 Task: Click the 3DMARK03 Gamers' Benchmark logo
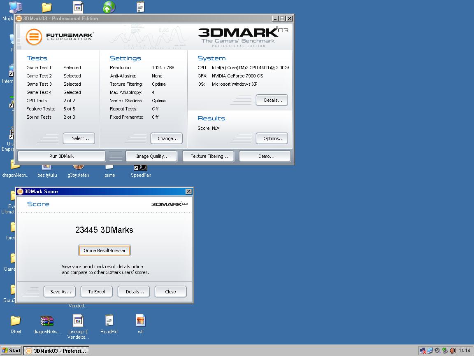click(243, 37)
